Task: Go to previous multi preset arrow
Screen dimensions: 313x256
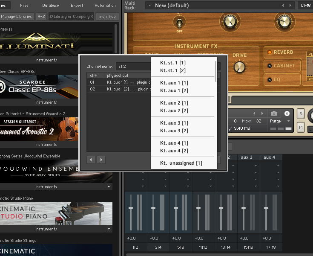Action: point(283,6)
